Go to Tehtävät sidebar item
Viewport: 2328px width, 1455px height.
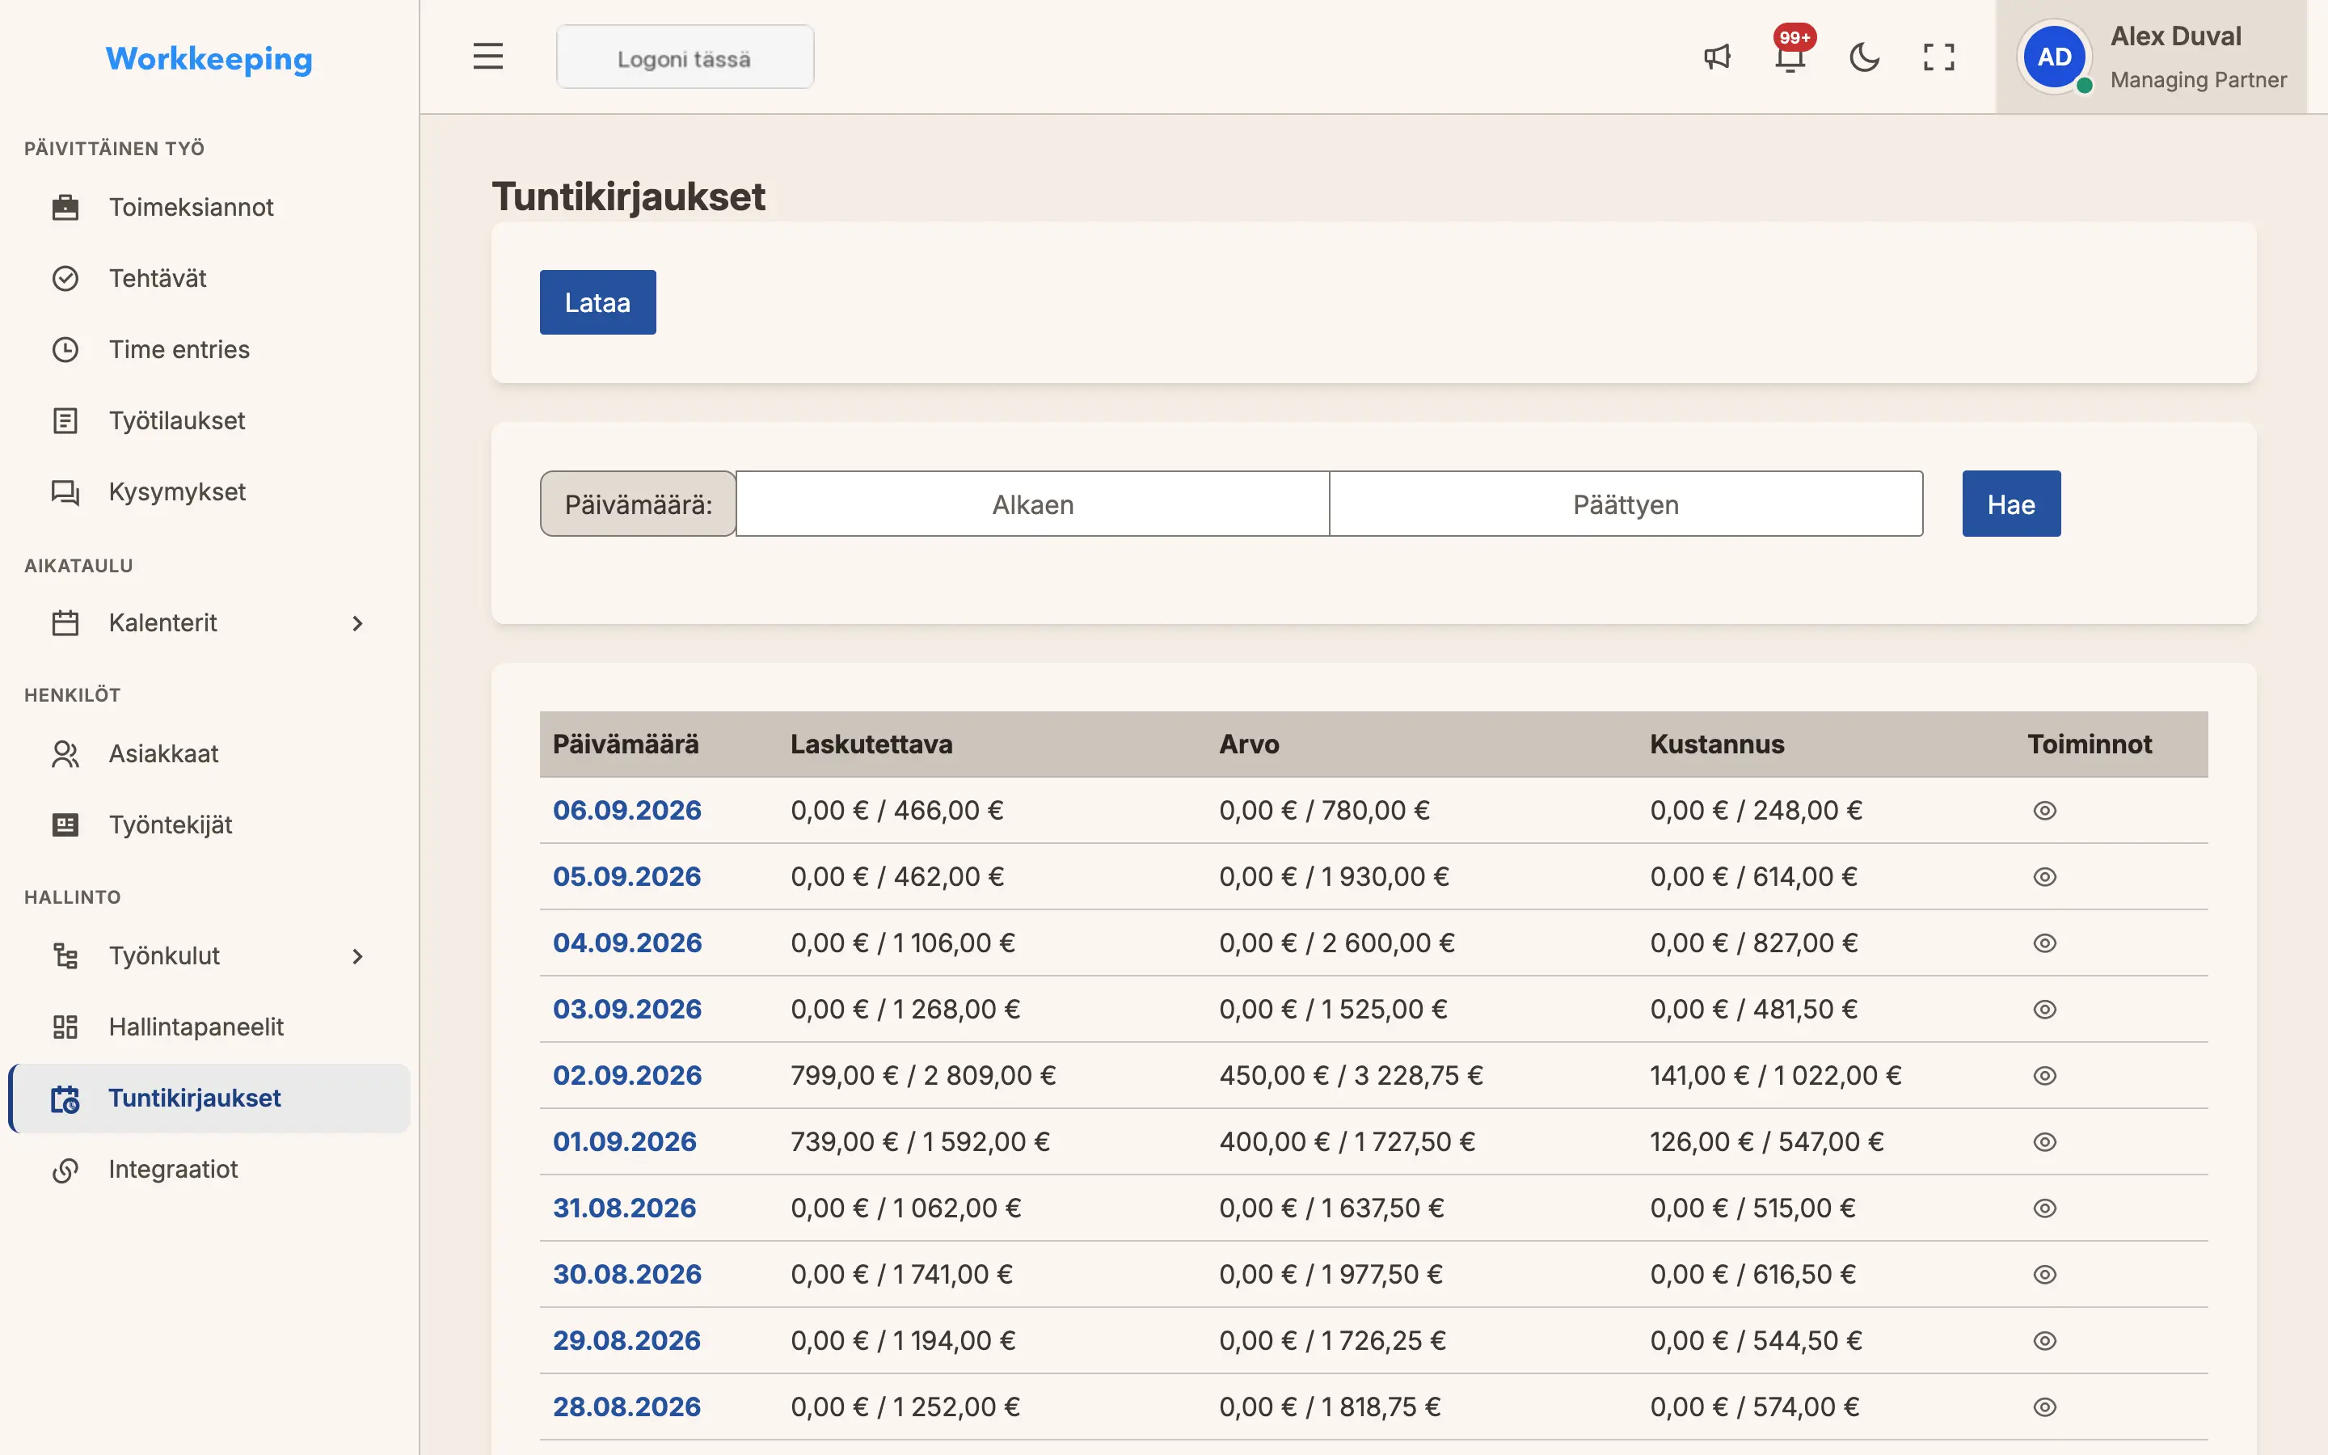(x=209, y=278)
